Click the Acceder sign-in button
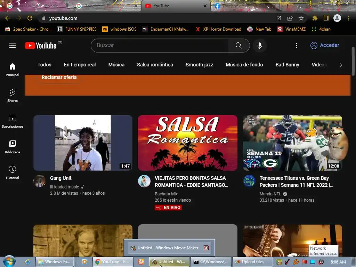The height and width of the screenshot is (267, 356). pos(325,46)
